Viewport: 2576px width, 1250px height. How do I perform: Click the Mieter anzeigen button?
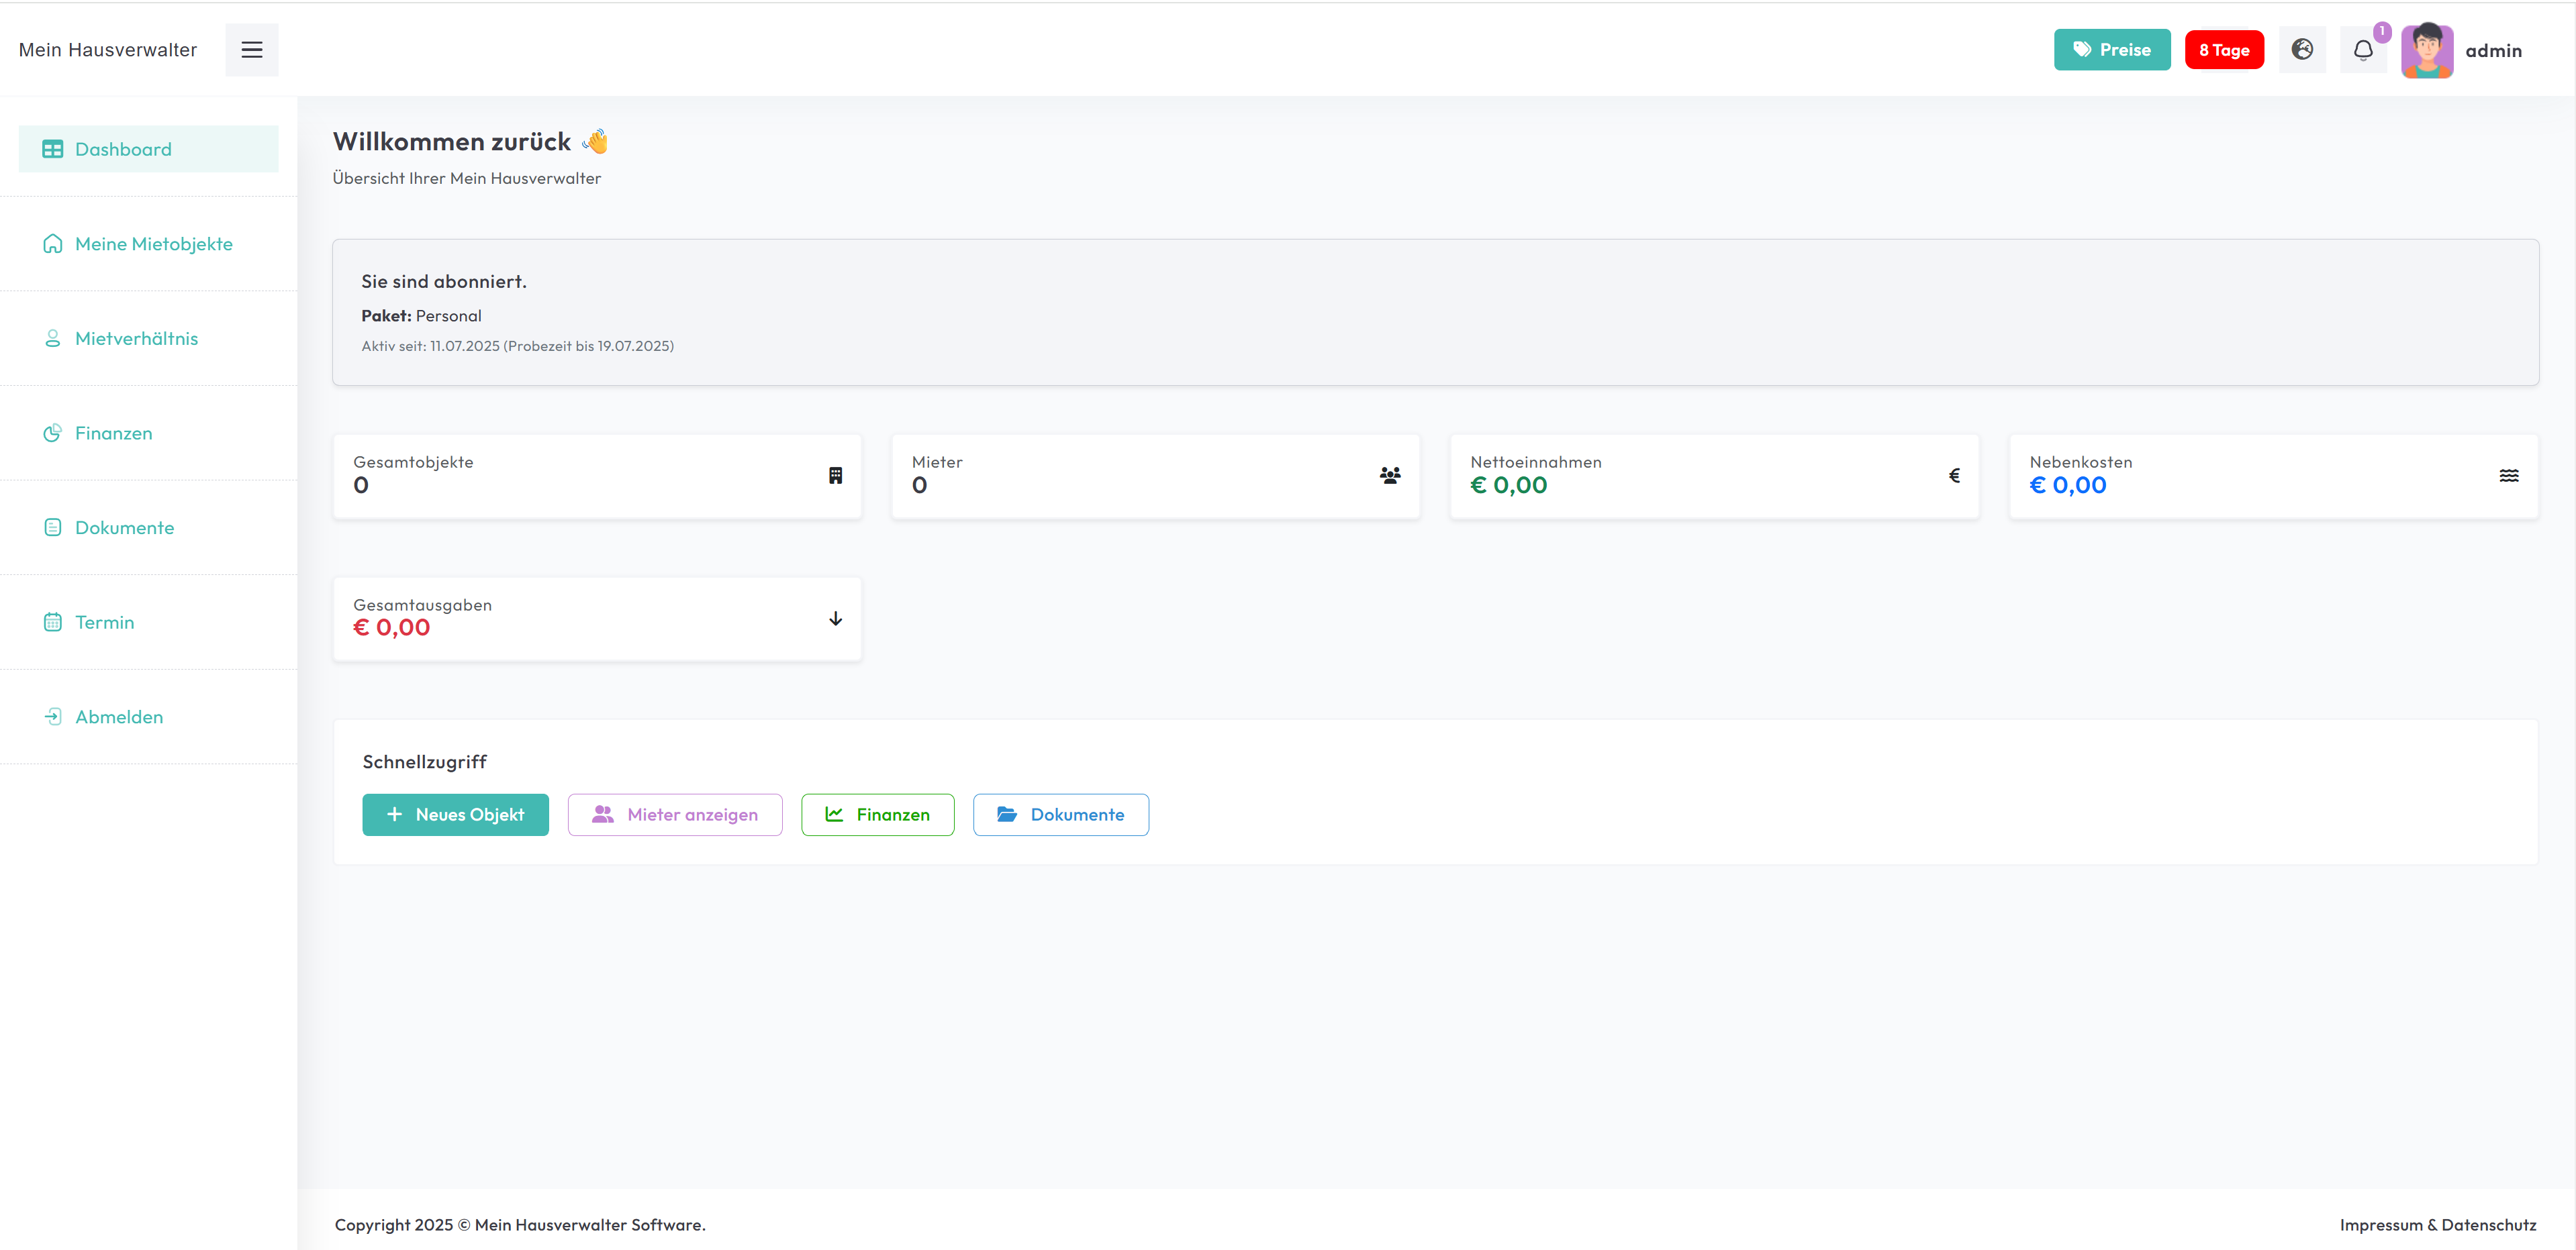pos(674,815)
